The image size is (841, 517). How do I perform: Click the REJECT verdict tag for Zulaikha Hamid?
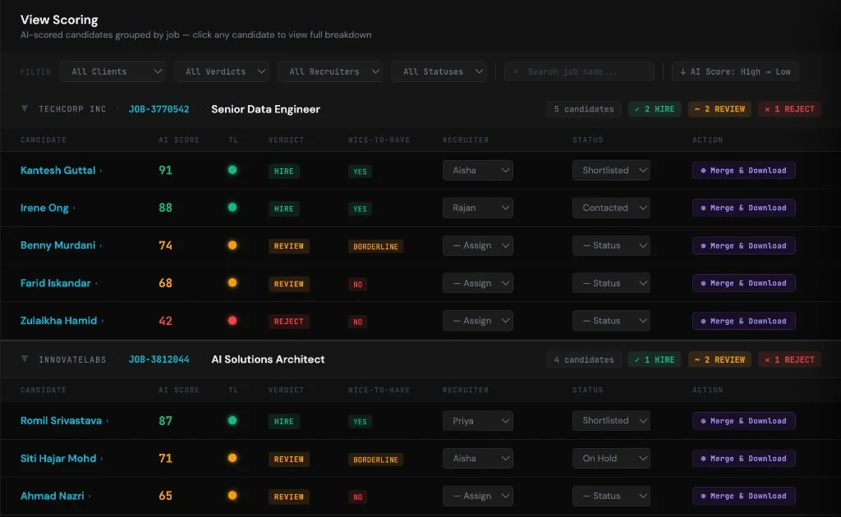point(288,322)
